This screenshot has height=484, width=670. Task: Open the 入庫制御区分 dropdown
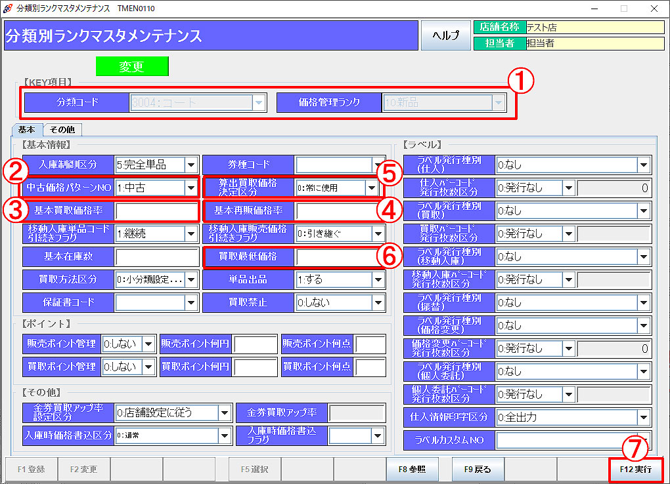190,165
